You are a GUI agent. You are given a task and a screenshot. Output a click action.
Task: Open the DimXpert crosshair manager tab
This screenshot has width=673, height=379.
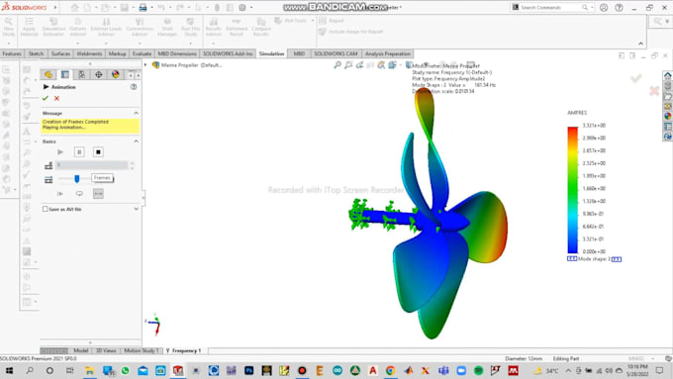99,74
